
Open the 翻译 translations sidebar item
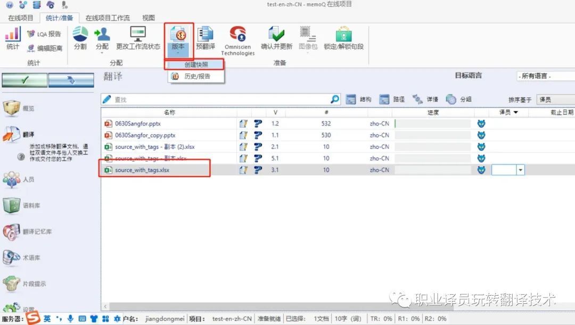pyautogui.click(x=18, y=135)
